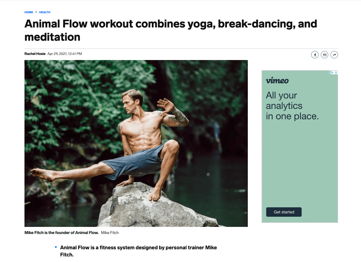
Task: Click the Mike Fitch photo credit
Action: coord(110,232)
